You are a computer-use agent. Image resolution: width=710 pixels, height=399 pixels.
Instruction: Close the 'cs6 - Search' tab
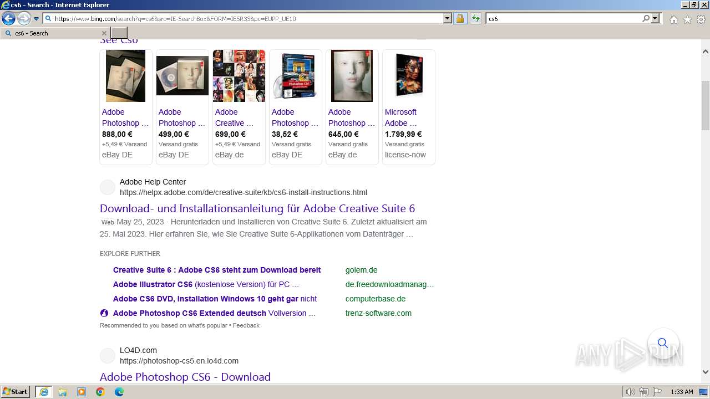(x=104, y=33)
